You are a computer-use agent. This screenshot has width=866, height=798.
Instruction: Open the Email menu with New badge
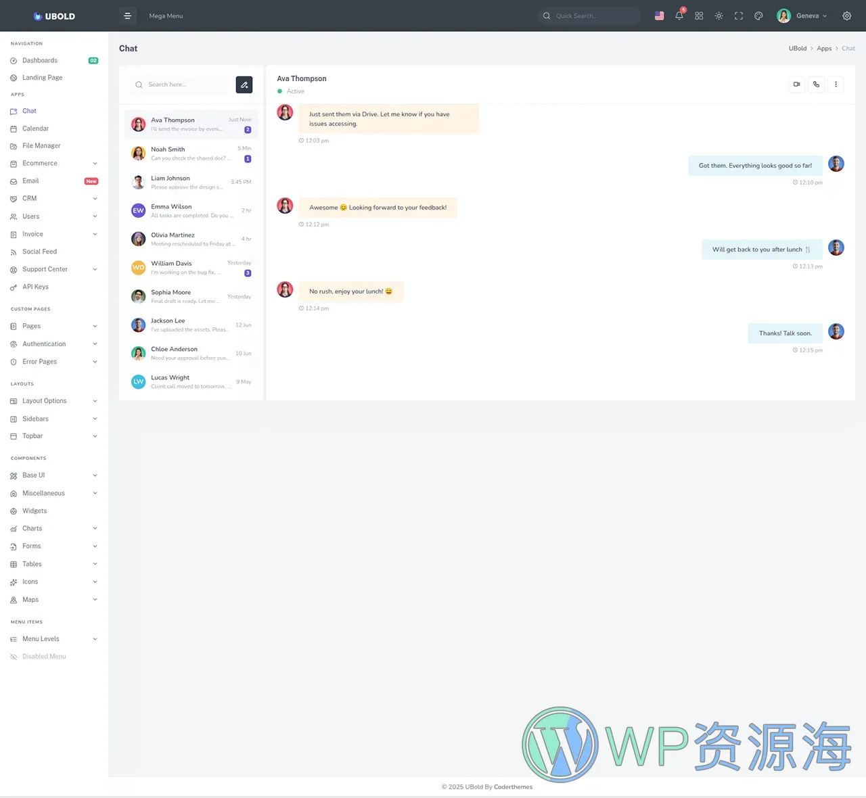pyautogui.click(x=30, y=181)
